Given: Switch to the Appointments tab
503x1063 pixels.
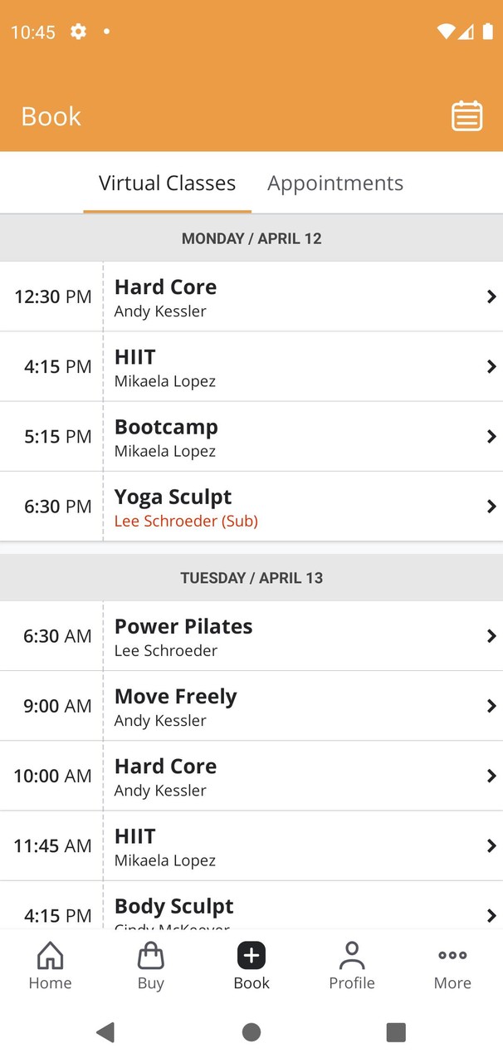Looking at the screenshot, I should 335,183.
